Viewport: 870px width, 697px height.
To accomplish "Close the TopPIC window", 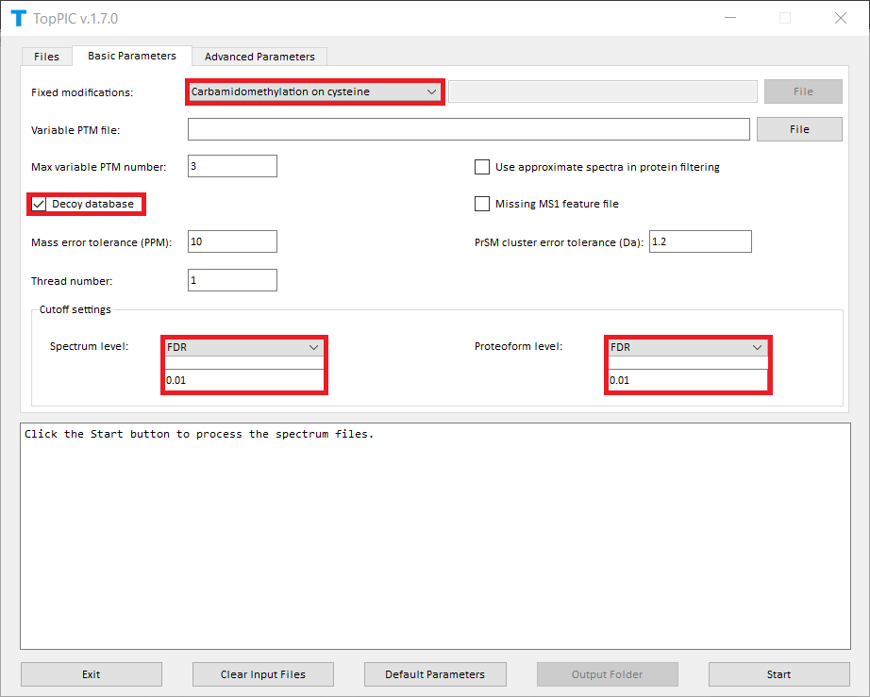I will (840, 18).
